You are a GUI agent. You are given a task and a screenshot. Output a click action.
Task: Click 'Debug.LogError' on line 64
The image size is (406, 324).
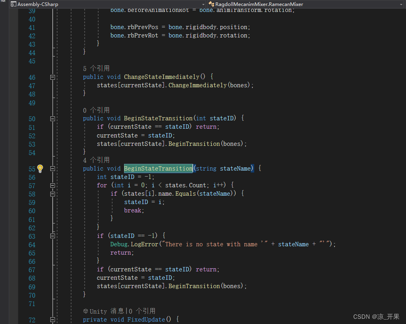click(134, 244)
